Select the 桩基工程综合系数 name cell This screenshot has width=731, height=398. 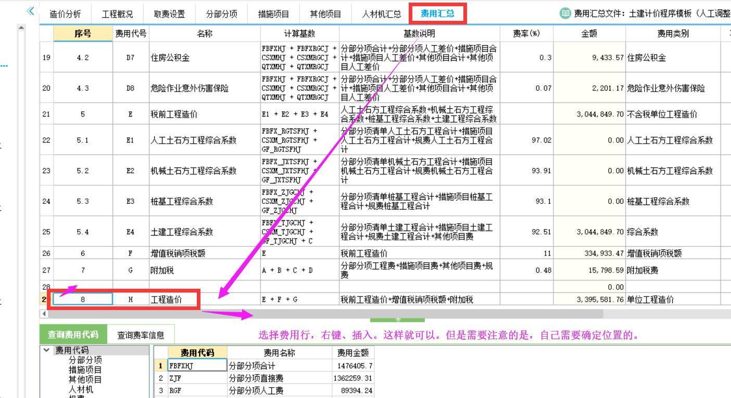click(205, 201)
